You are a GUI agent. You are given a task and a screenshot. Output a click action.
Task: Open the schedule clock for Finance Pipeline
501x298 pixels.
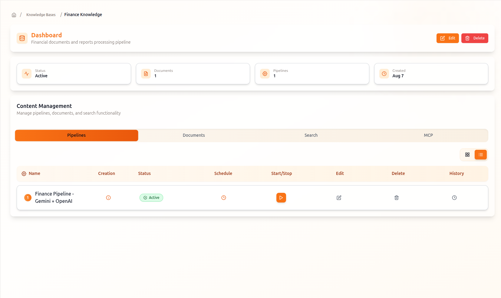tap(224, 198)
